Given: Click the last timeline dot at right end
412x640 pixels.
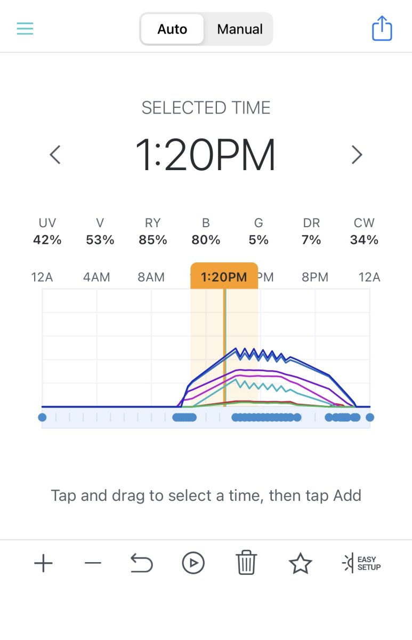Looking at the screenshot, I should coord(370,418).
